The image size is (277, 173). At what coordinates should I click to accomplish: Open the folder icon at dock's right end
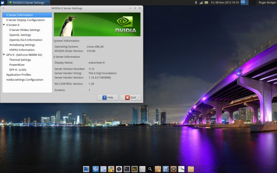[x=191, y=169]
